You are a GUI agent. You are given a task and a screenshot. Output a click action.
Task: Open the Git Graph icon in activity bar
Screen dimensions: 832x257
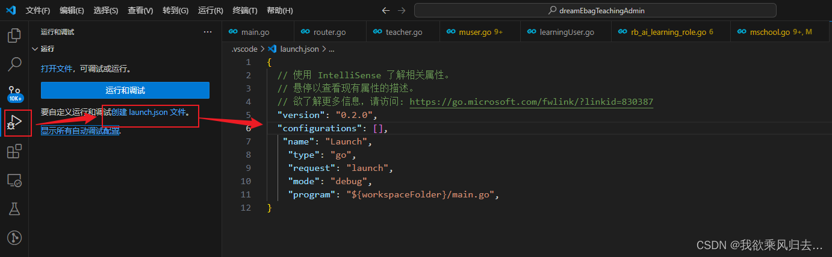click(14, 238)
